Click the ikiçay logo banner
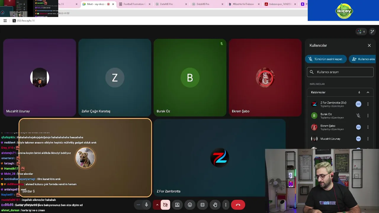Screen dimensions: 379x213 coord(343,10)
